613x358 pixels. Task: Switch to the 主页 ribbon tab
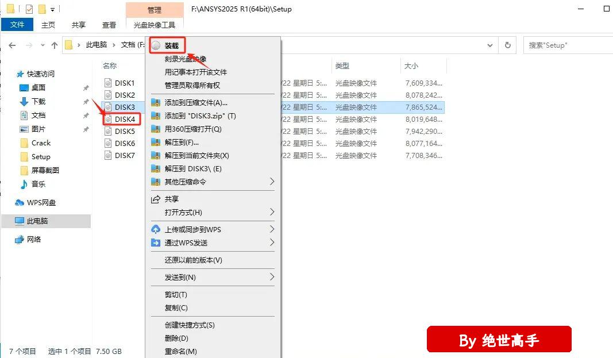click(x=48, y=25)
